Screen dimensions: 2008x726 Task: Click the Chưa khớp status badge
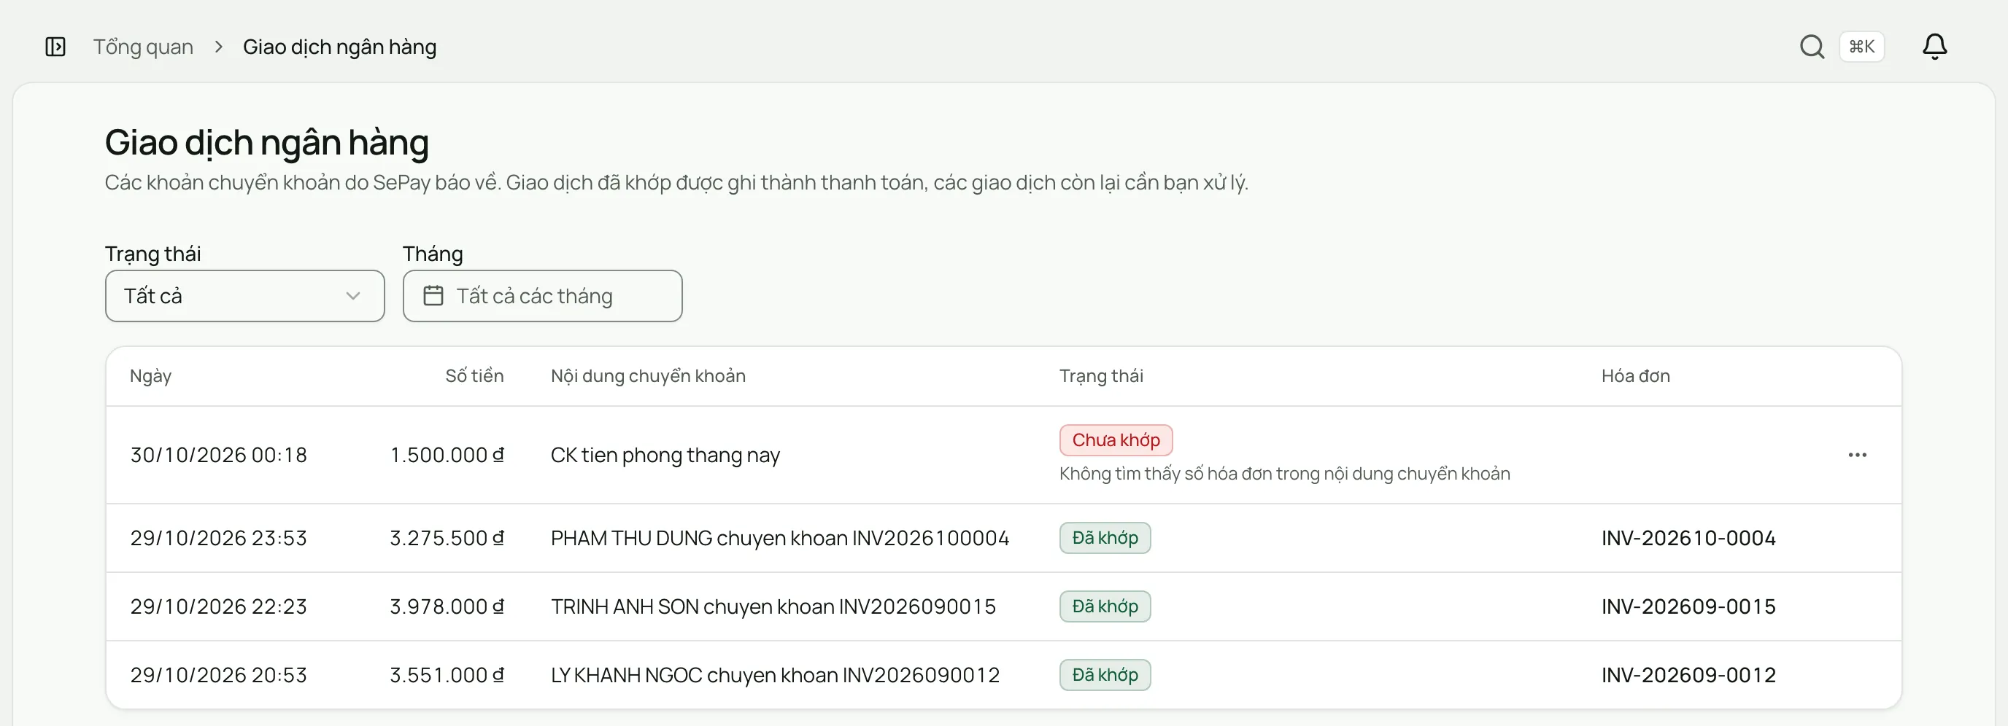click(1116, 440)
